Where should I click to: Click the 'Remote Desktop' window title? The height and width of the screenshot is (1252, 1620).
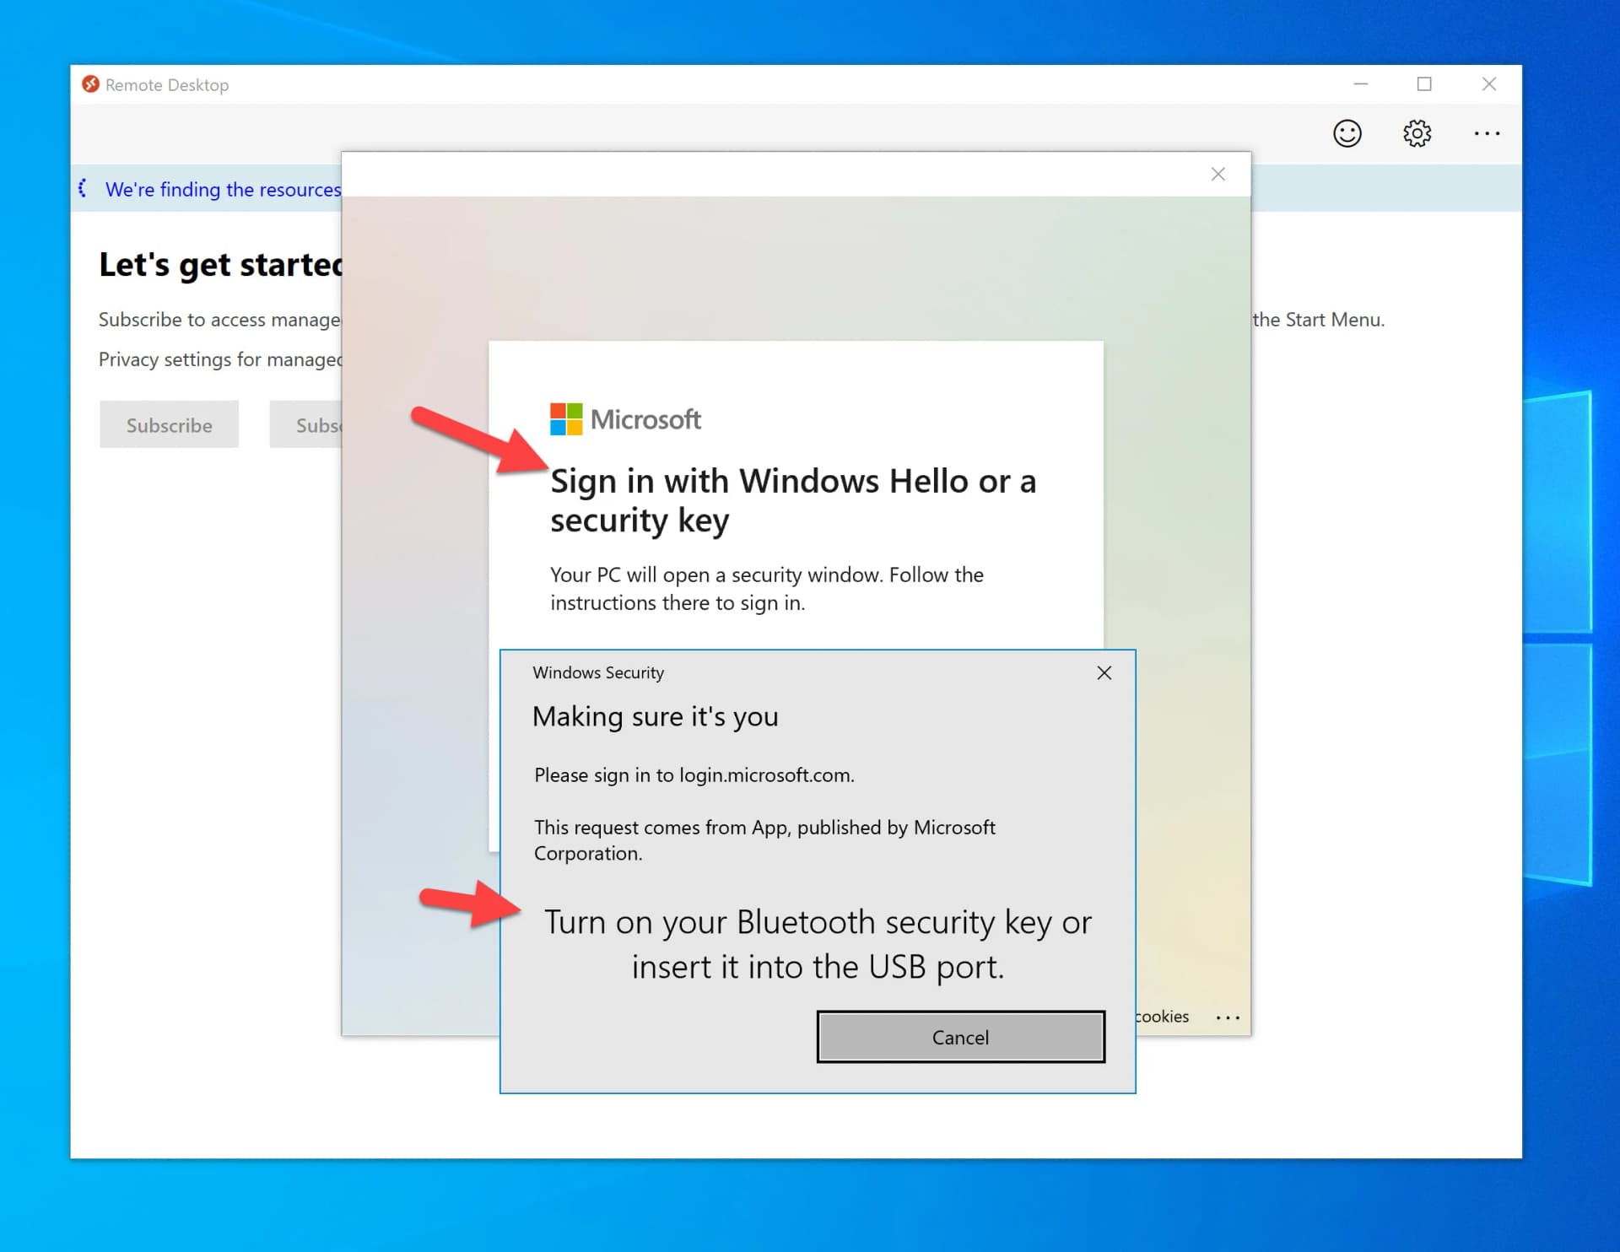167,84
